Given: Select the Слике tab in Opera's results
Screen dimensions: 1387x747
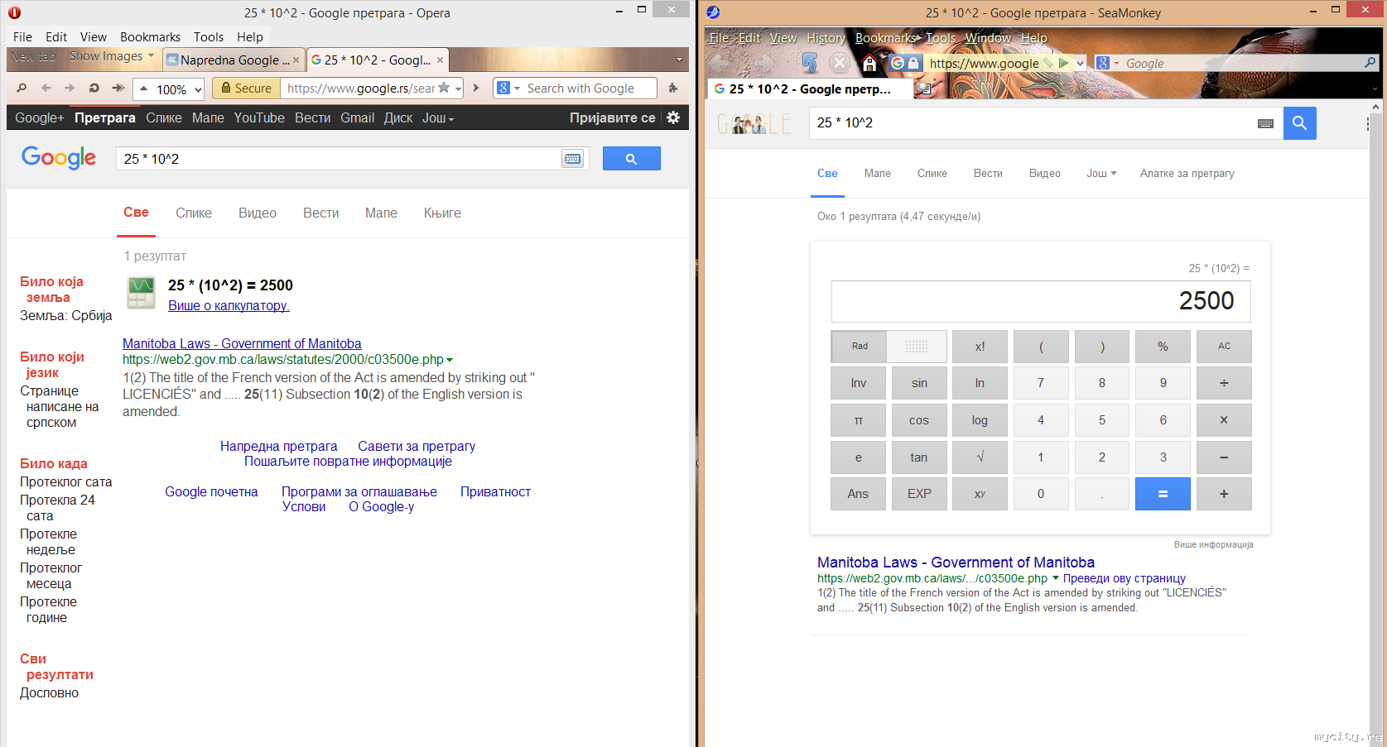Looking at the screenshot, I should 194,213.
